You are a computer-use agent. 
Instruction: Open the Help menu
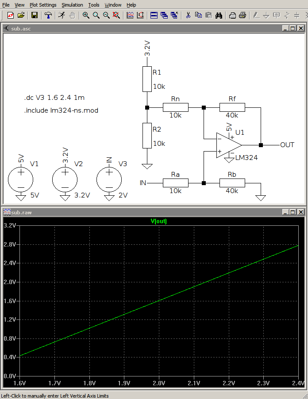131,5
